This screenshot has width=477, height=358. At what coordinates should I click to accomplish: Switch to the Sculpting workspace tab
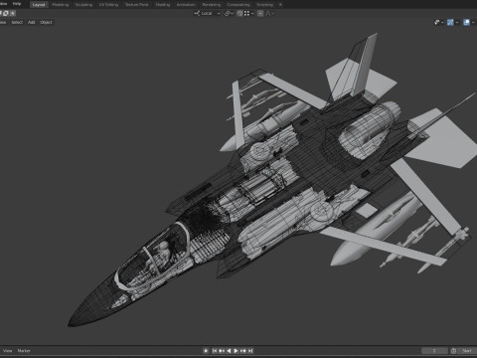coord(83,5)
